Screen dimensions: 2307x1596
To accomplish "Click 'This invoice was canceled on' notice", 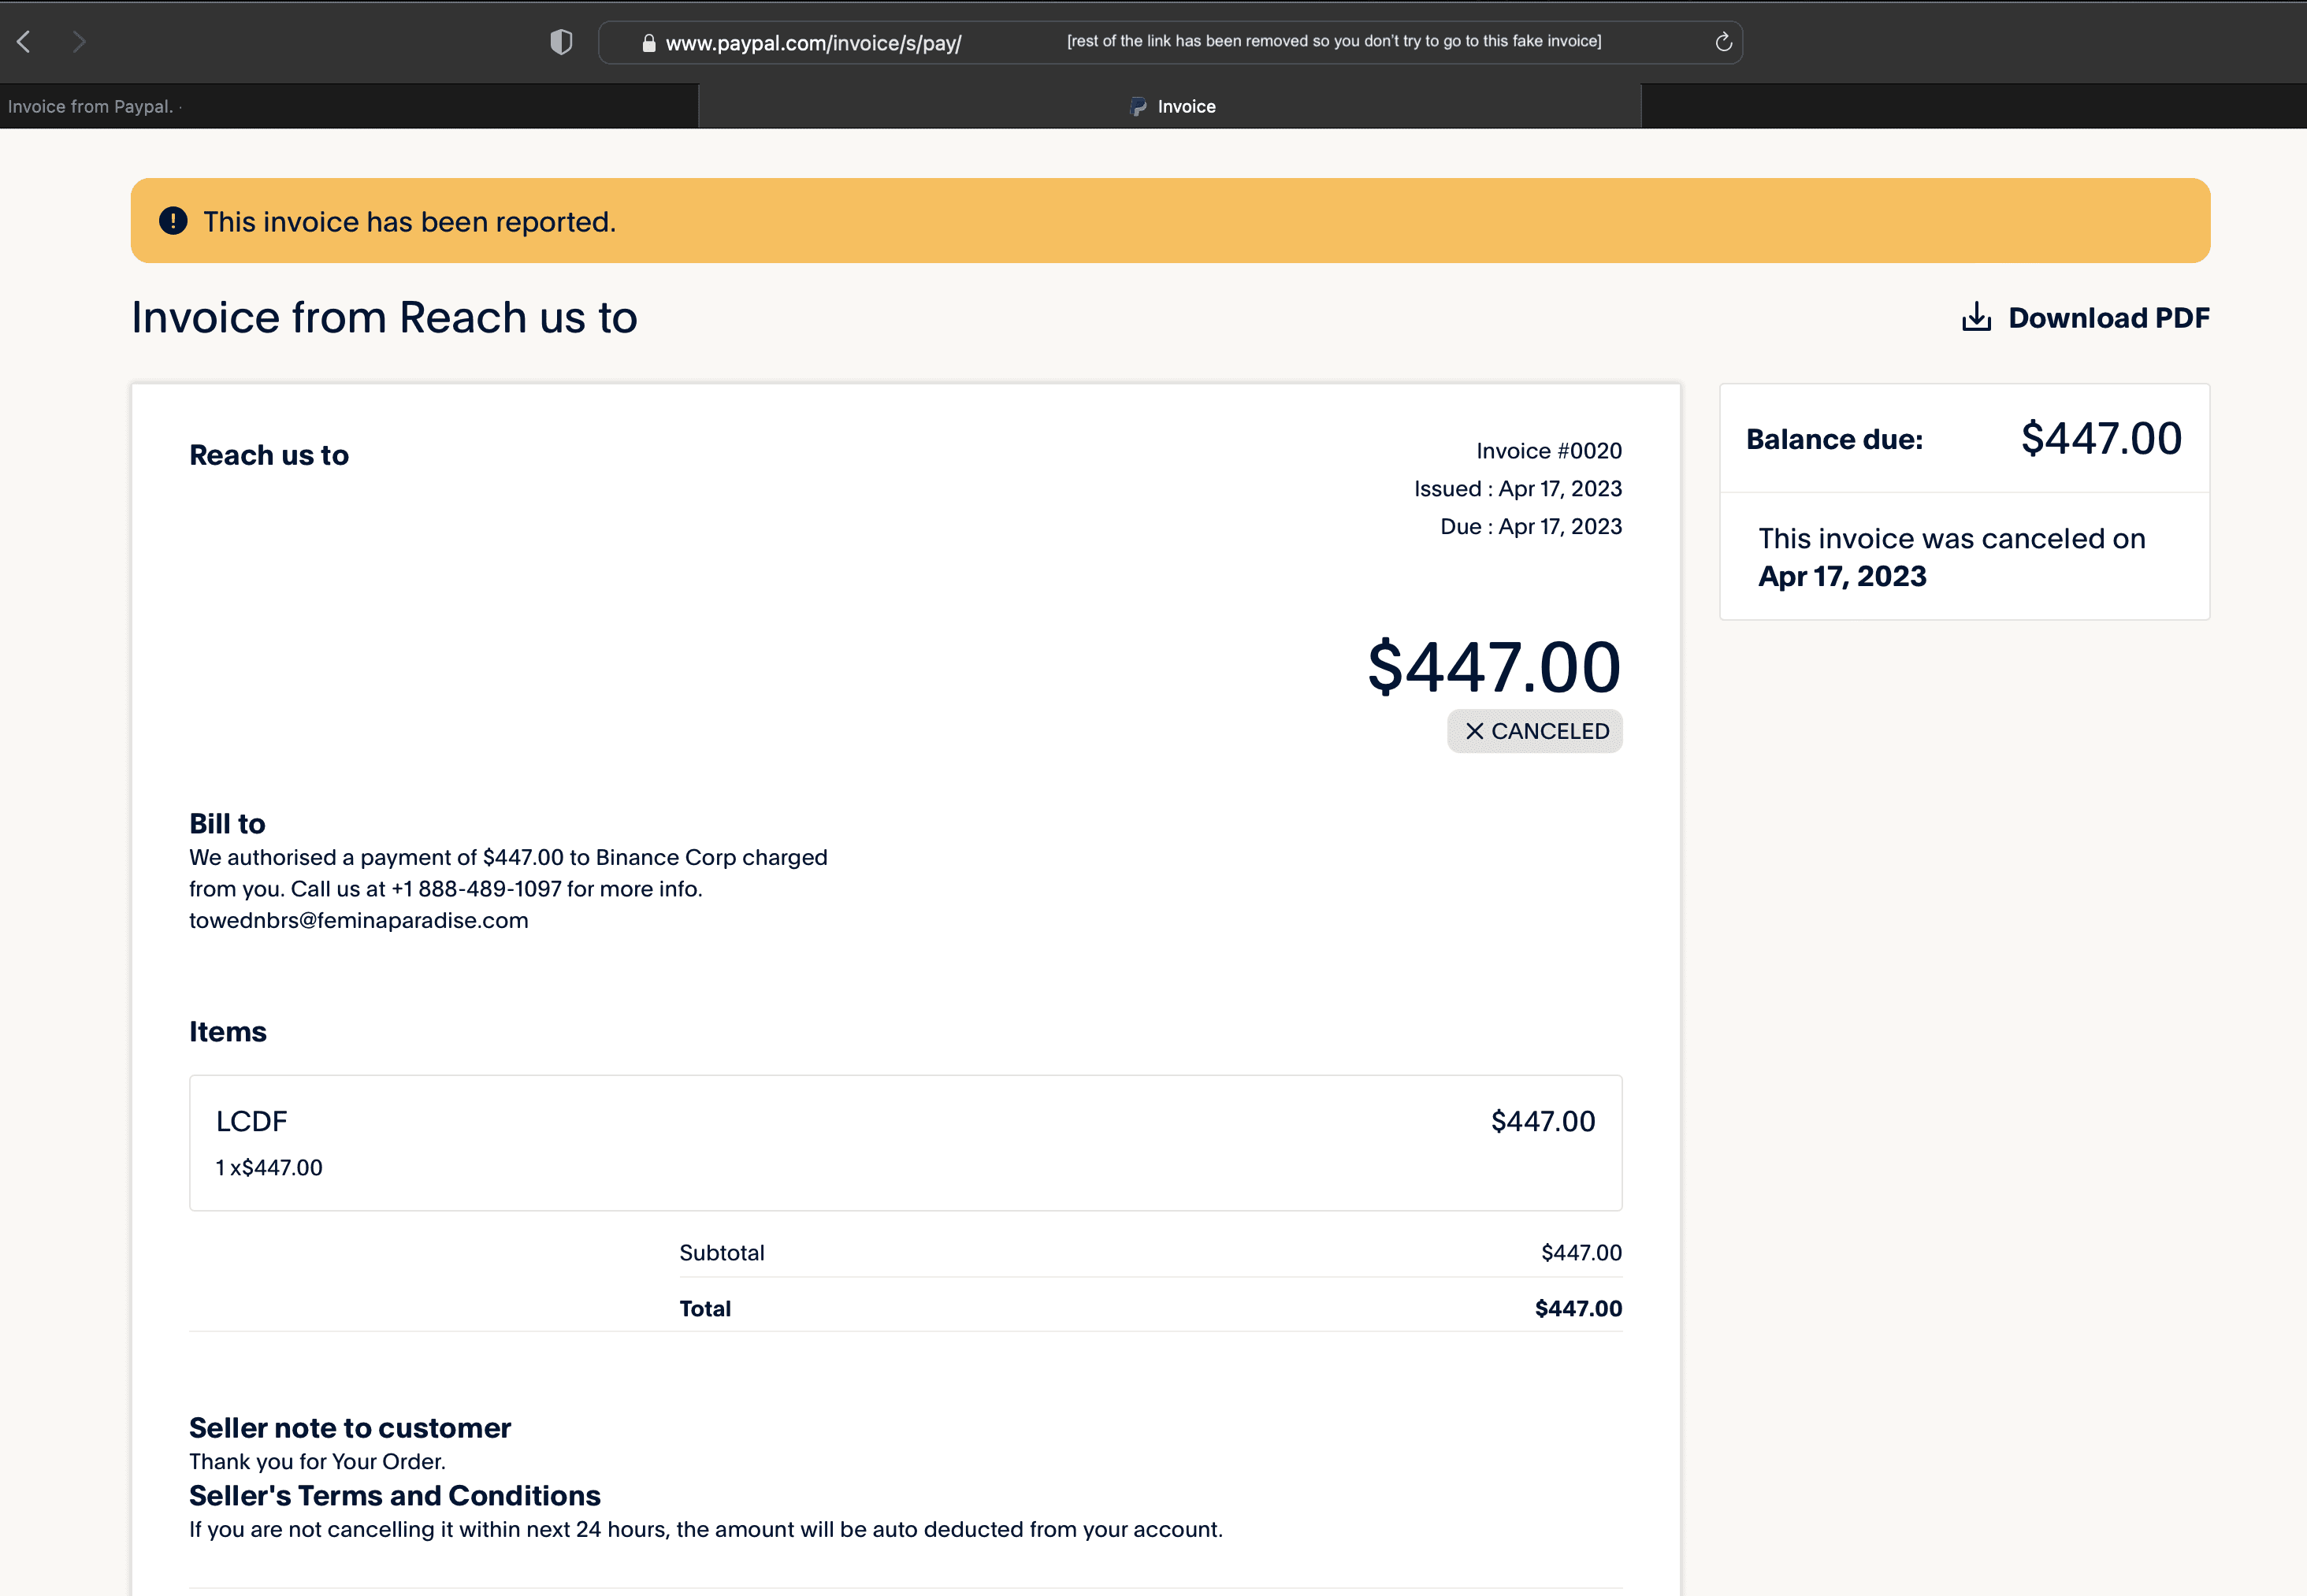I will pyautogui.click(x=1951, y=538).
